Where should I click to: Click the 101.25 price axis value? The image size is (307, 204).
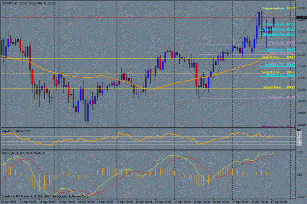pyautogui.click(x=302, y=78)
